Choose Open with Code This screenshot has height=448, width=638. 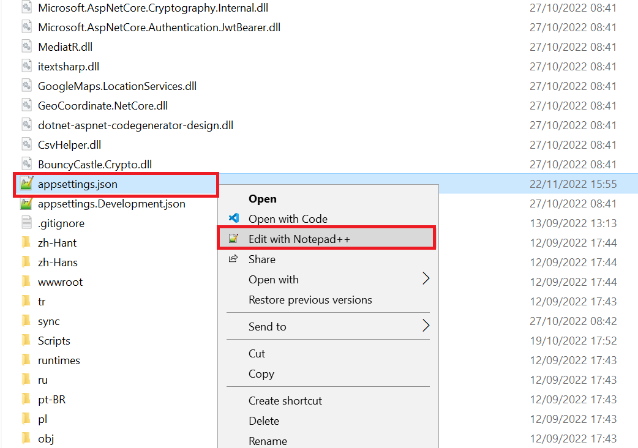tap(288, 218)
